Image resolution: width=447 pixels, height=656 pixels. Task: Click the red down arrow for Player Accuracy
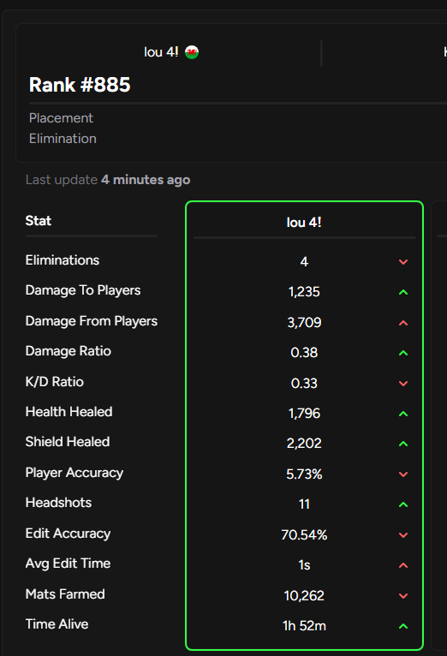click(403, 474)
